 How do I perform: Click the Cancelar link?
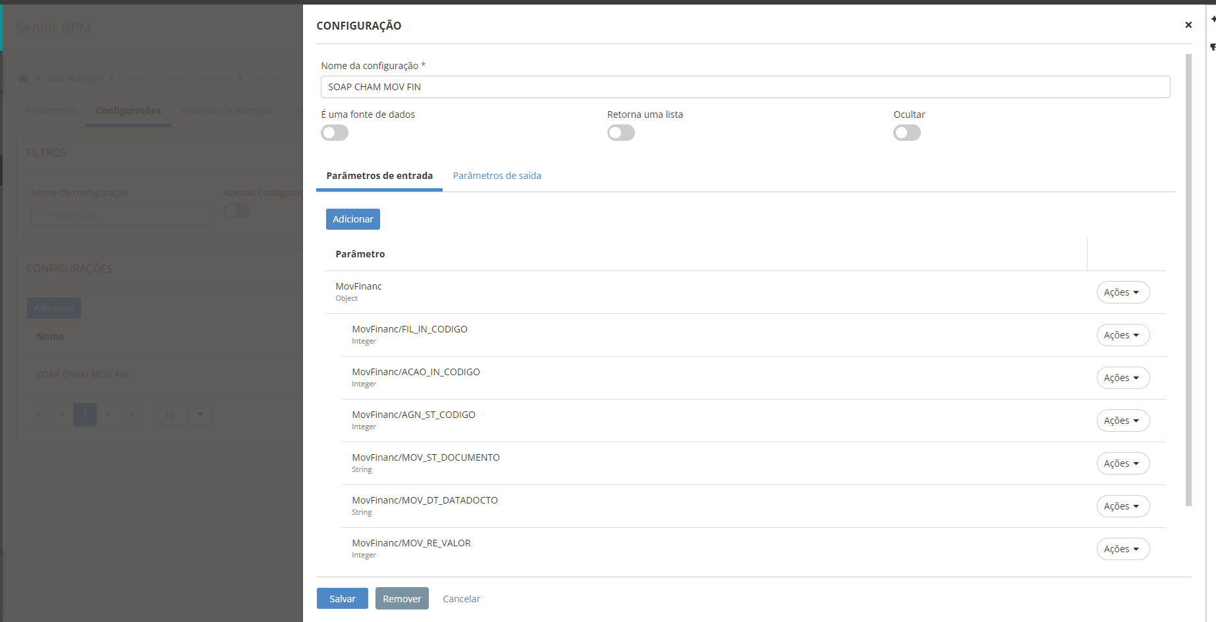click(461, 599)
